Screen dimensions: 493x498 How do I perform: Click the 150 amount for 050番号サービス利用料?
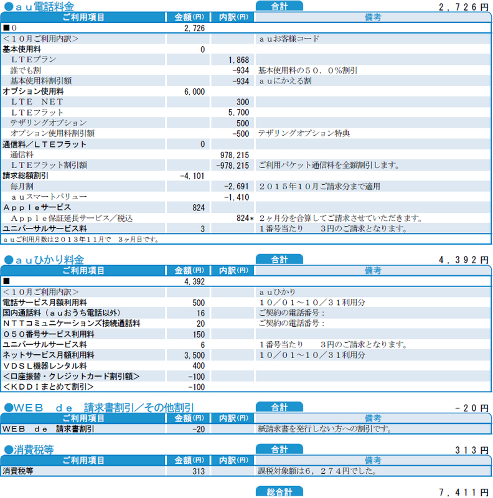(x=199, y=334)
